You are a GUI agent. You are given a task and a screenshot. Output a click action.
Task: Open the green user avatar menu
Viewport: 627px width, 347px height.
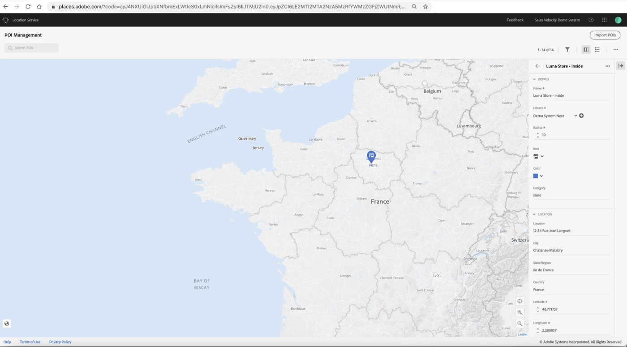pos(618,20)
